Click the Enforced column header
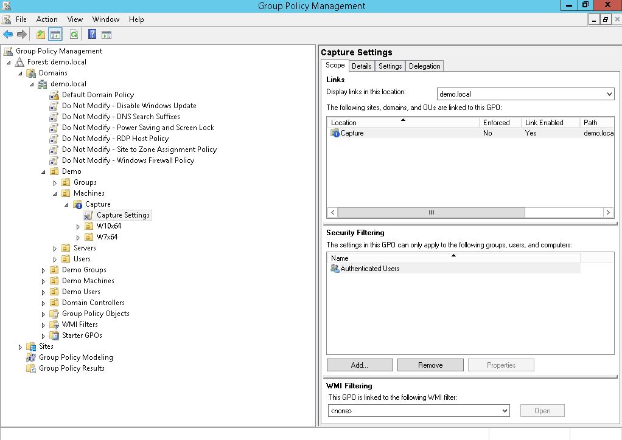Screen dimensions: 622x440 tap(500, 122)
